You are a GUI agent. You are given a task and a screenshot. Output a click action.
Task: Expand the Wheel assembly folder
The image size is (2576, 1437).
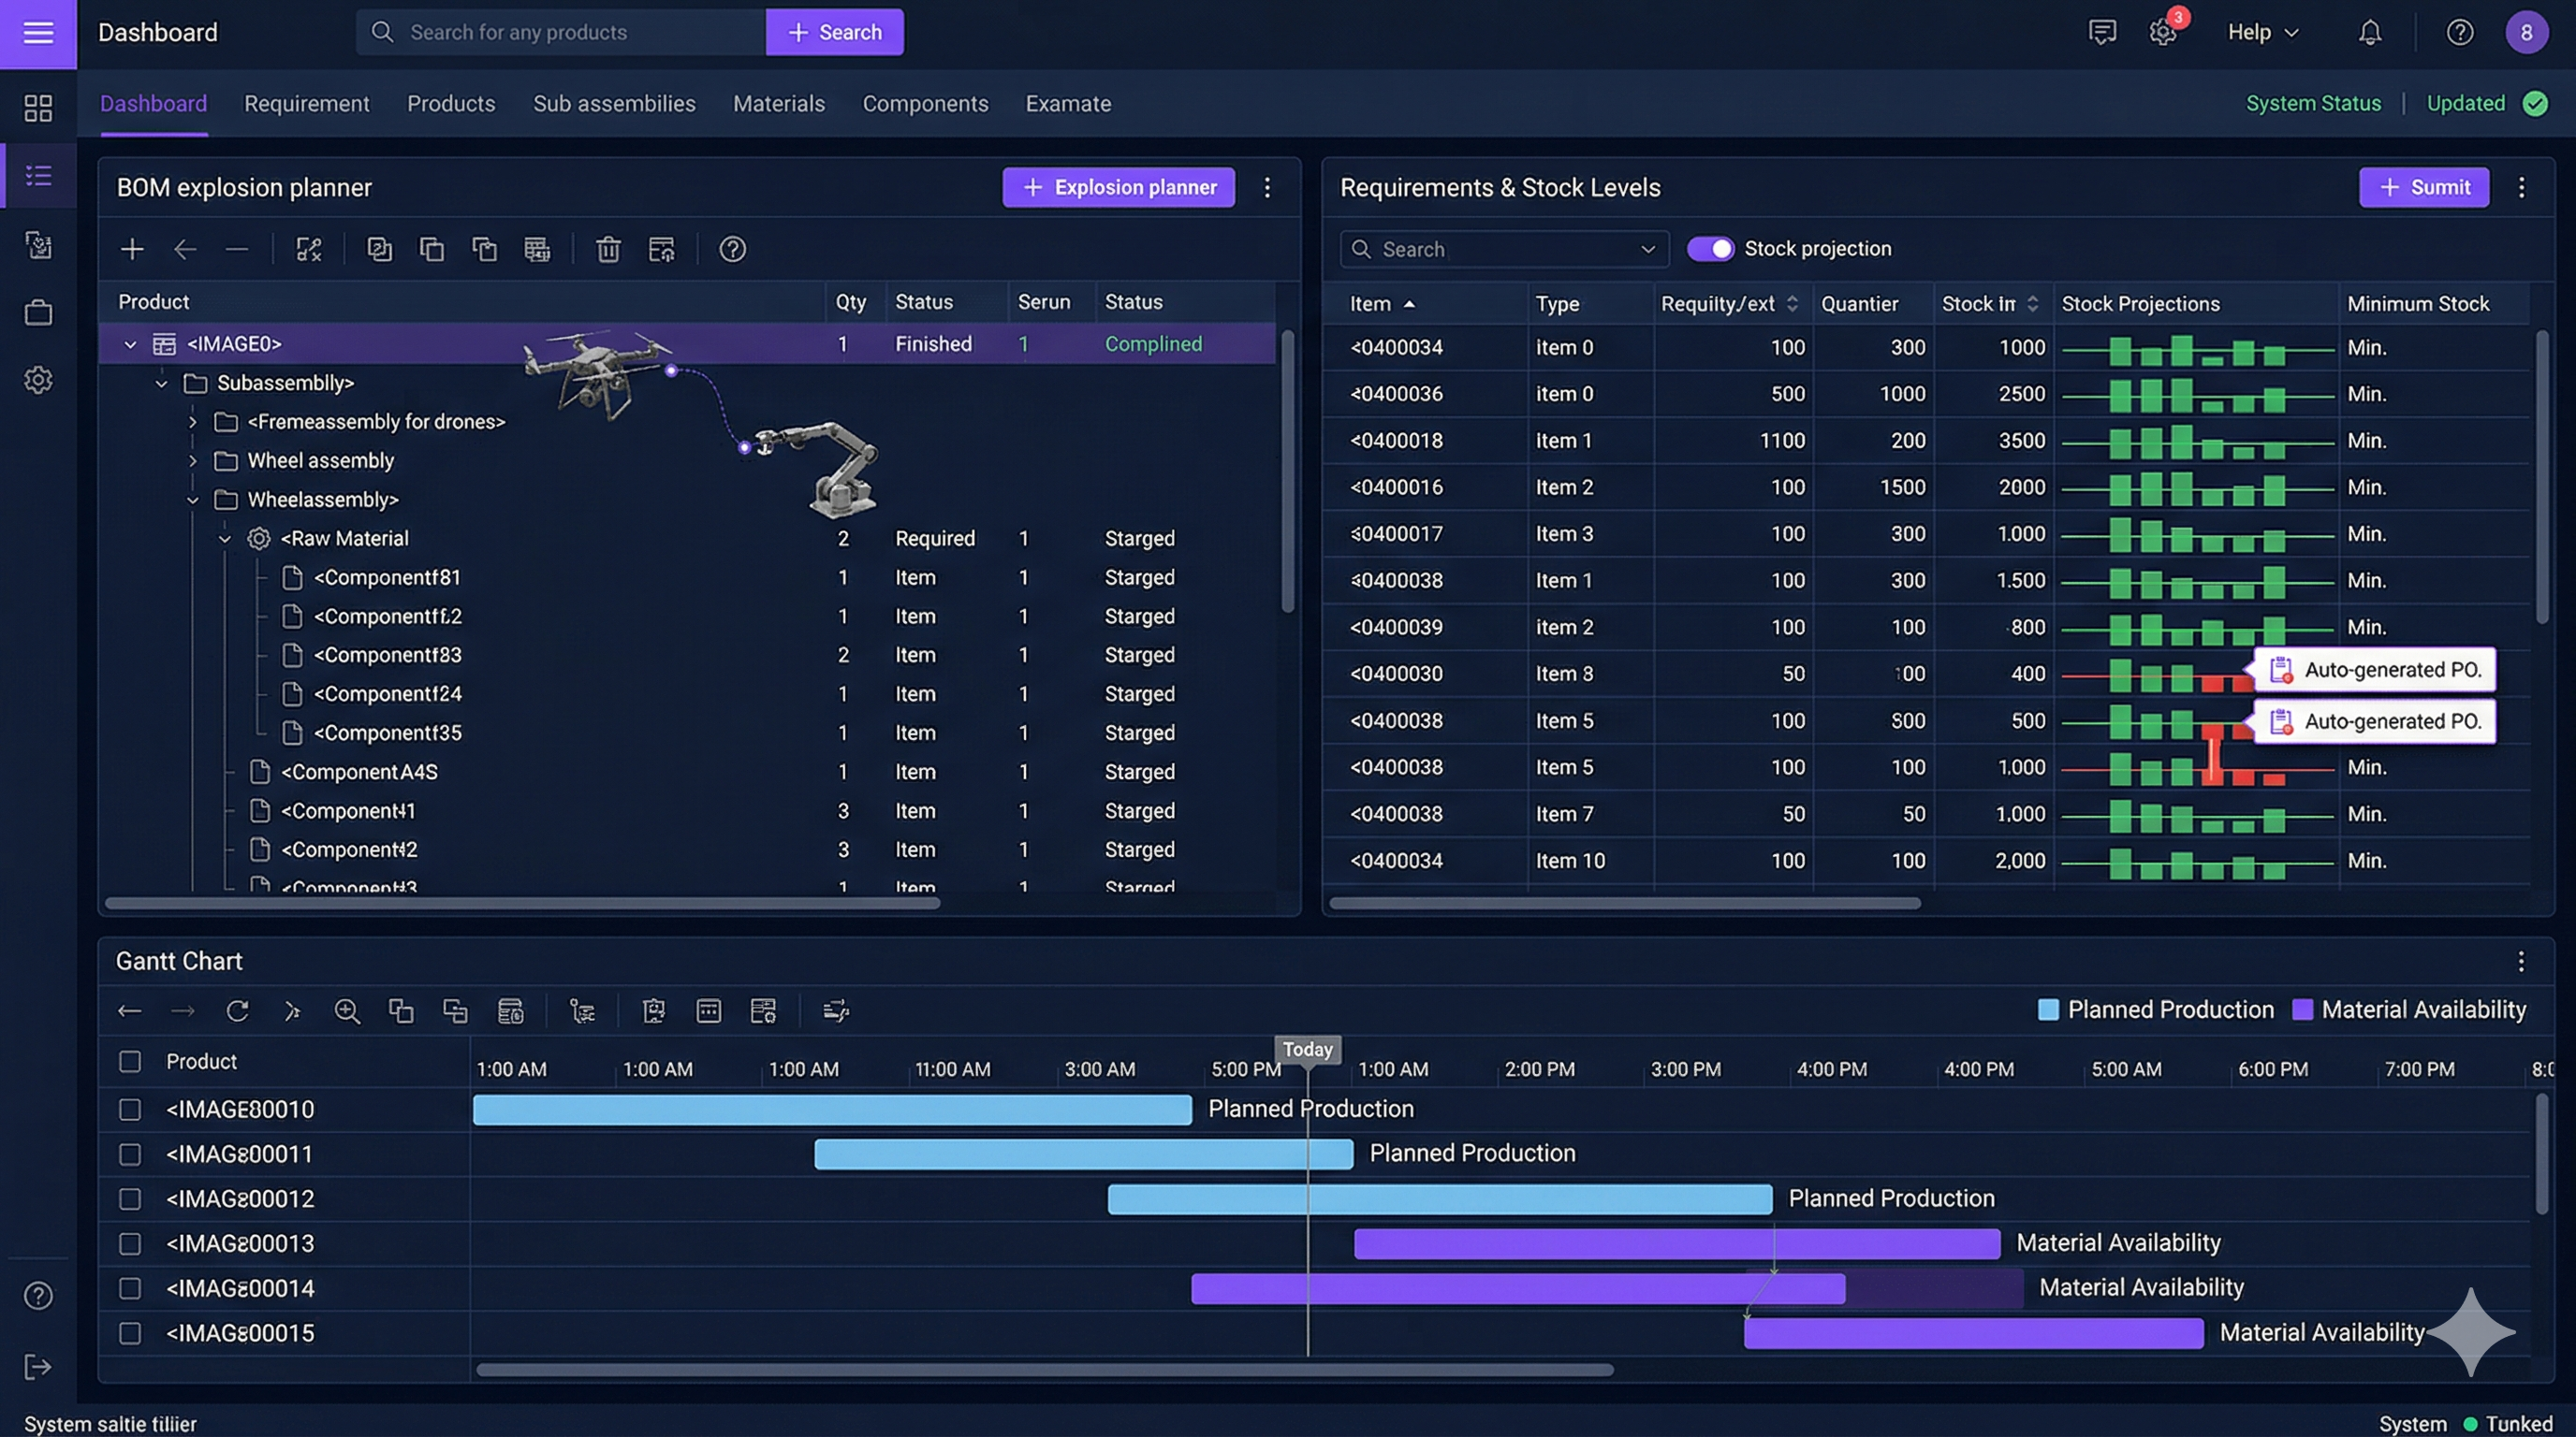193,460
